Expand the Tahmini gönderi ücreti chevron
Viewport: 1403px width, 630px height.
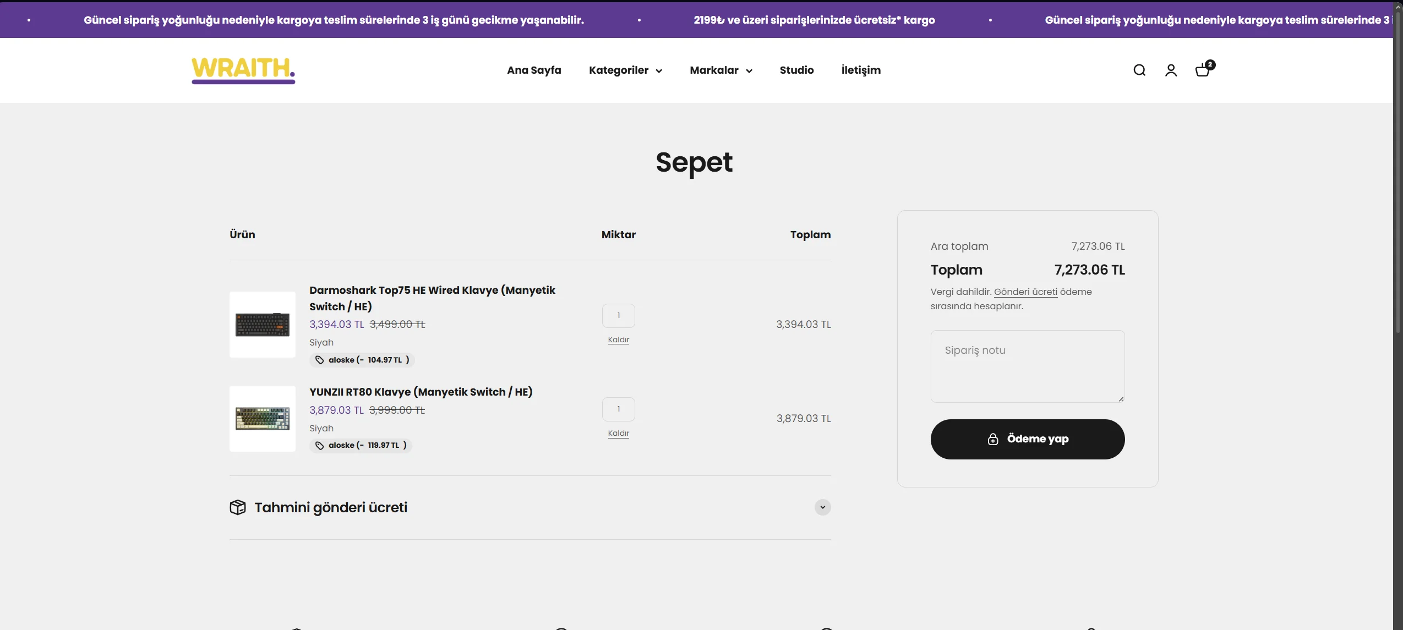822,507
